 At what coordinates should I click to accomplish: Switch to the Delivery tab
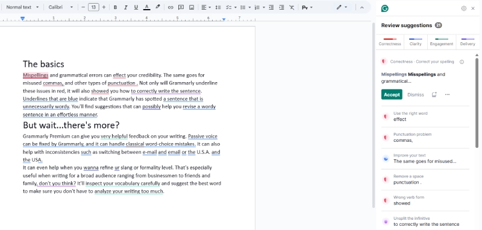point(468,42)
